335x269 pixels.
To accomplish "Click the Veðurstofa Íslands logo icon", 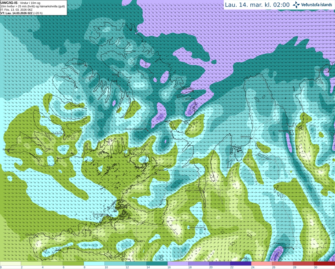I will pyautogui.click(x=296, y=5).
